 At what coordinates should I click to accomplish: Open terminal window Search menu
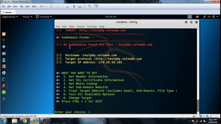point(81,27)
